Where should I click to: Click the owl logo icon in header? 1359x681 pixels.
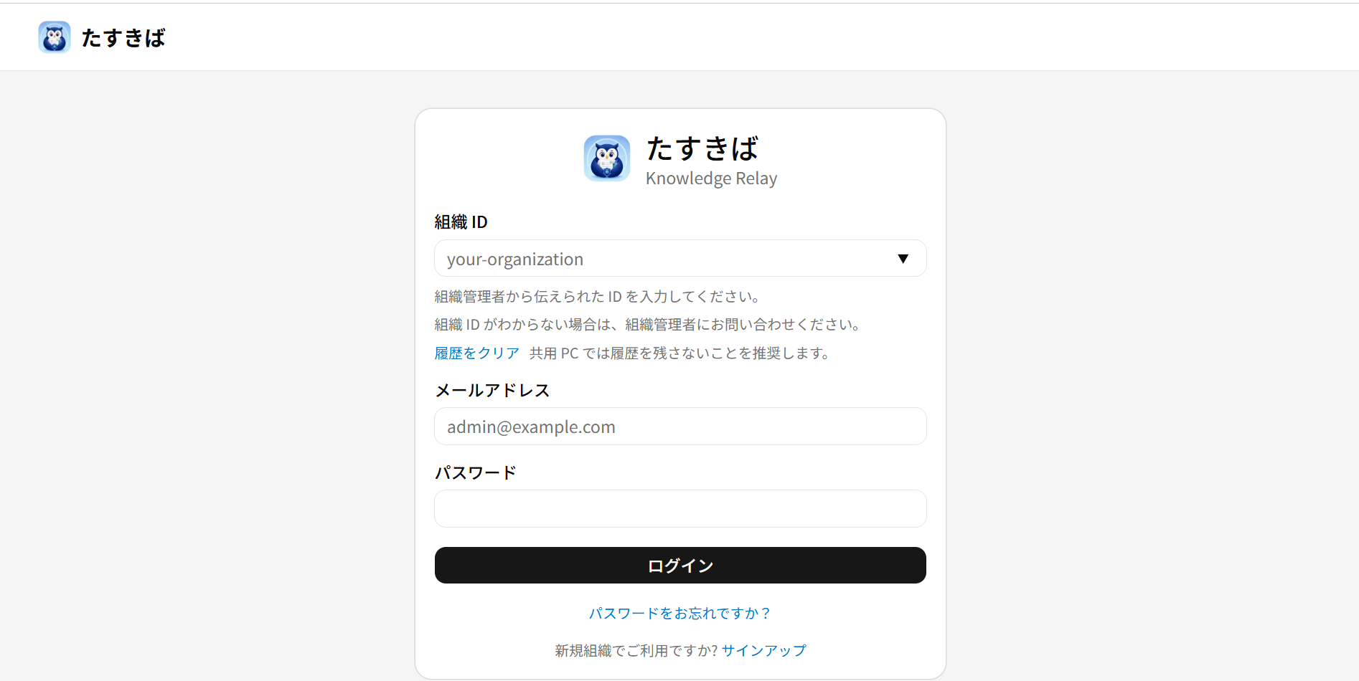(55, 37)
